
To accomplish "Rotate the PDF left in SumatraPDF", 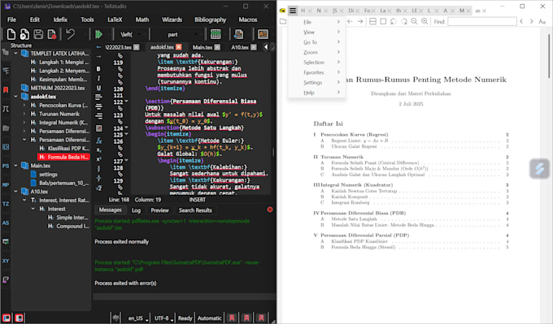I will tap(394, 21).
